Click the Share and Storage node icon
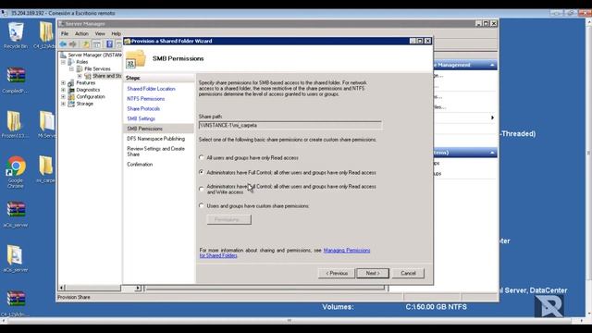This screenshot has height=333, width=592. tap(88, 76)
